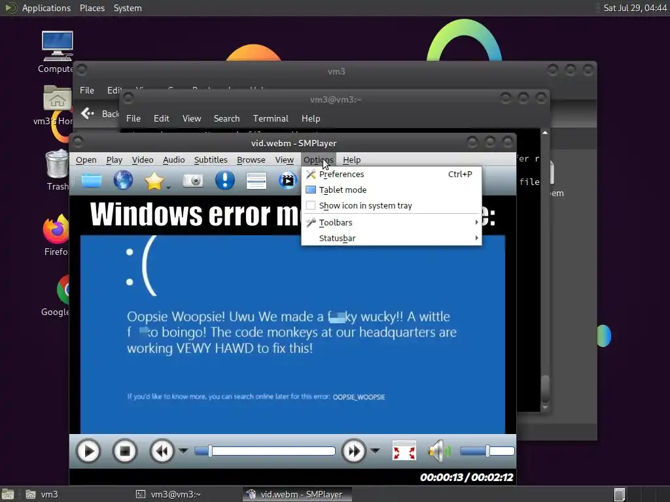Open the SMPlayer Video menu
670x502 pixels.
click(142, 159)
